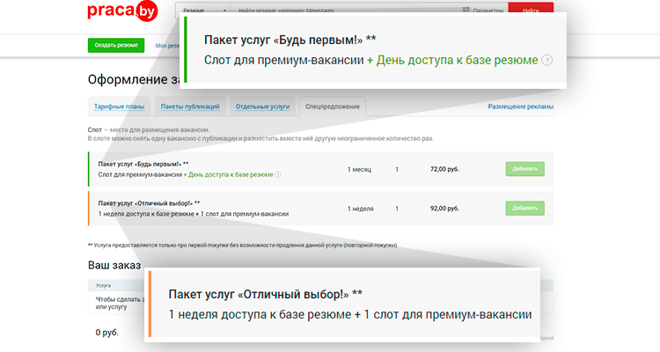Select the Спецпредложение tab
This screenshot has height=352, width=660.
(332, 107)
